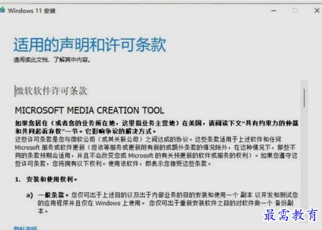The height and width of the screenshot is (230, 322).
Task: Click the bold paragraph starting 如果您居住
Action: 157,127
